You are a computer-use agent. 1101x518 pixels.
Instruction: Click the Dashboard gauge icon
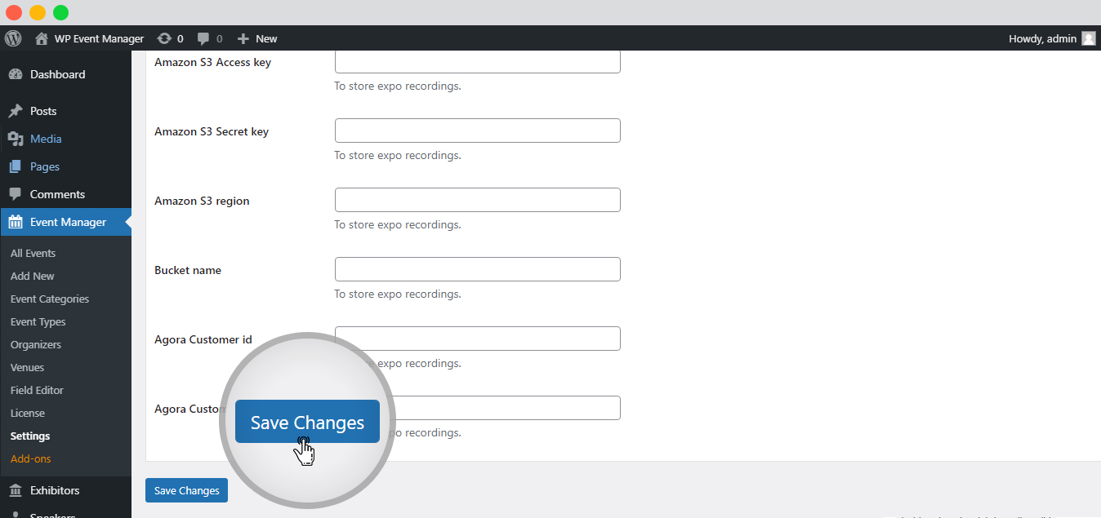click(x=16, y=74)
